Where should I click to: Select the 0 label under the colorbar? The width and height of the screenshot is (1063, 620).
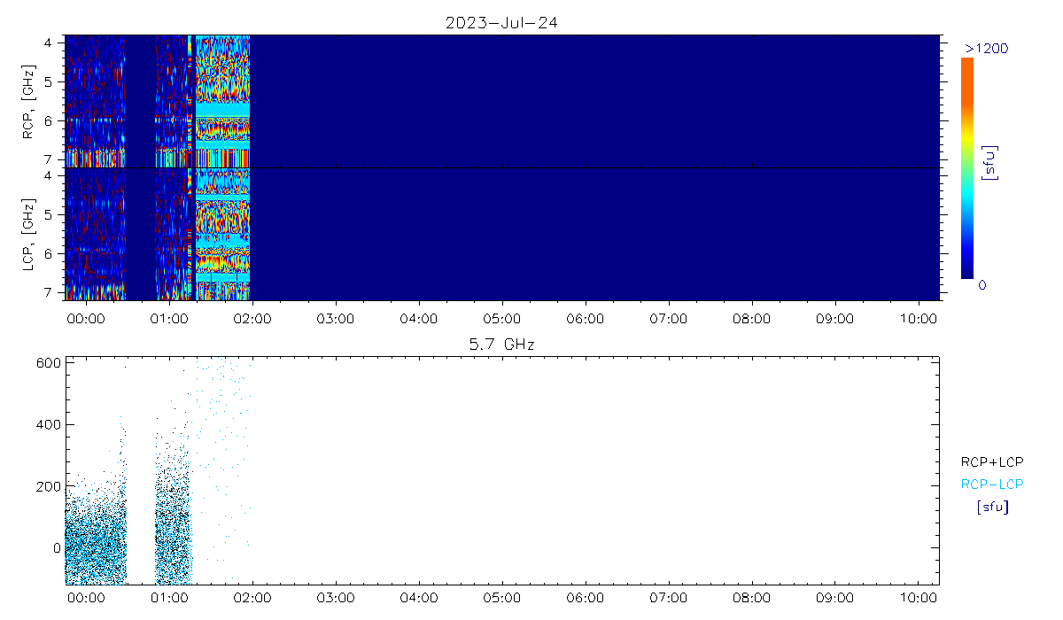pyautogui.click(x=982, y=285)
